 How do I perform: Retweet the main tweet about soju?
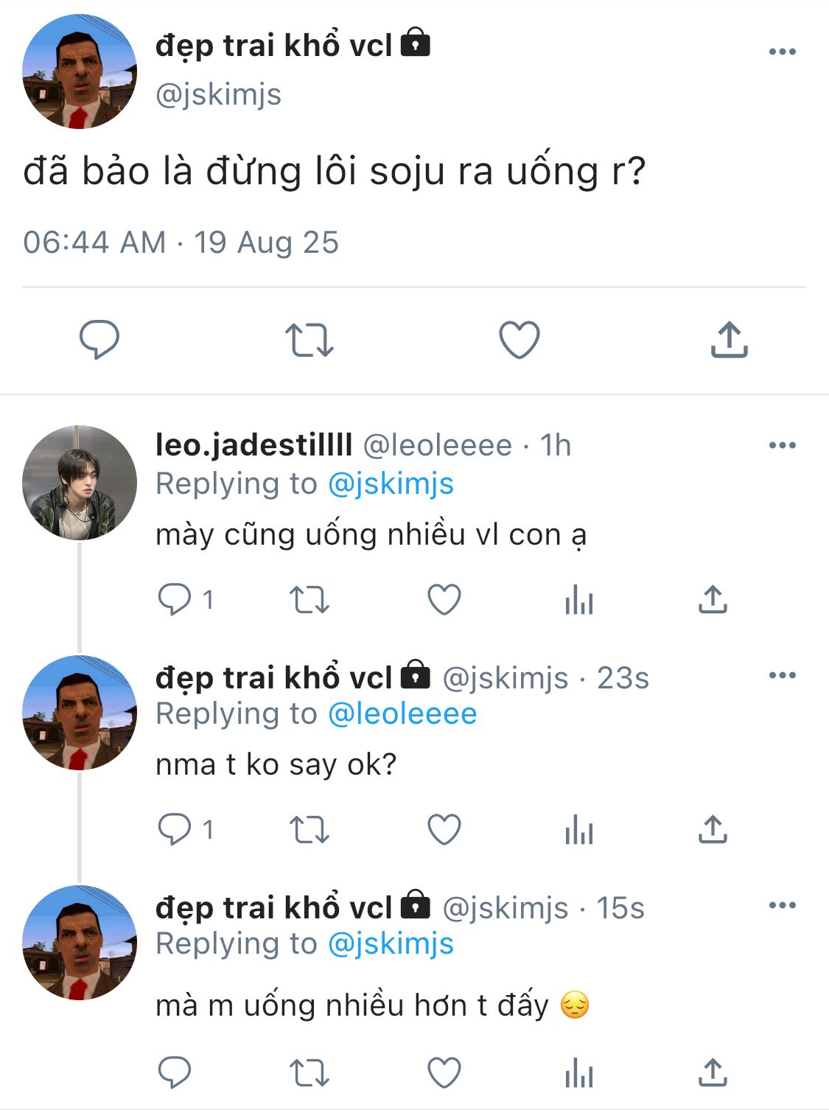tap(309, 340)
